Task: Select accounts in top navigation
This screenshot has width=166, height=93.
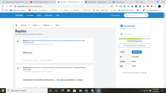Action: click(x=30, y=15)
